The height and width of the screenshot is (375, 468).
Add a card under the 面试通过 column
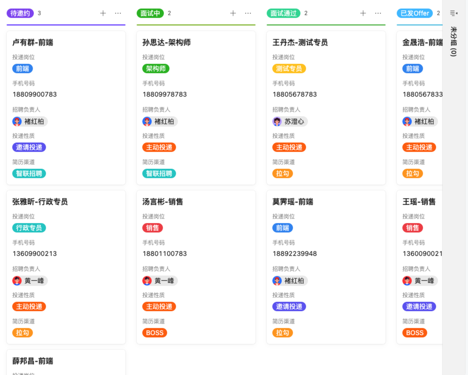click(x=363, y=13)
